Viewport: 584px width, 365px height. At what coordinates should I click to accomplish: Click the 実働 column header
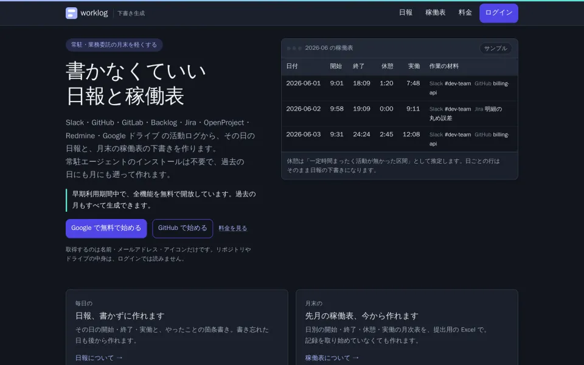pyautogui.click(x=414, y=66)
